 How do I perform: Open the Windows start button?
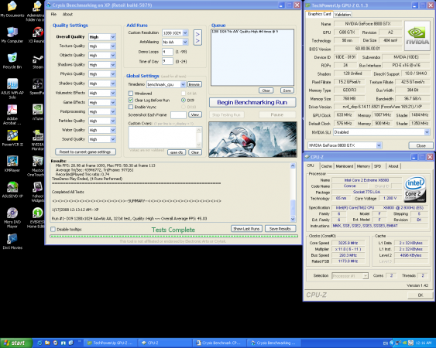tap(15, 343)
